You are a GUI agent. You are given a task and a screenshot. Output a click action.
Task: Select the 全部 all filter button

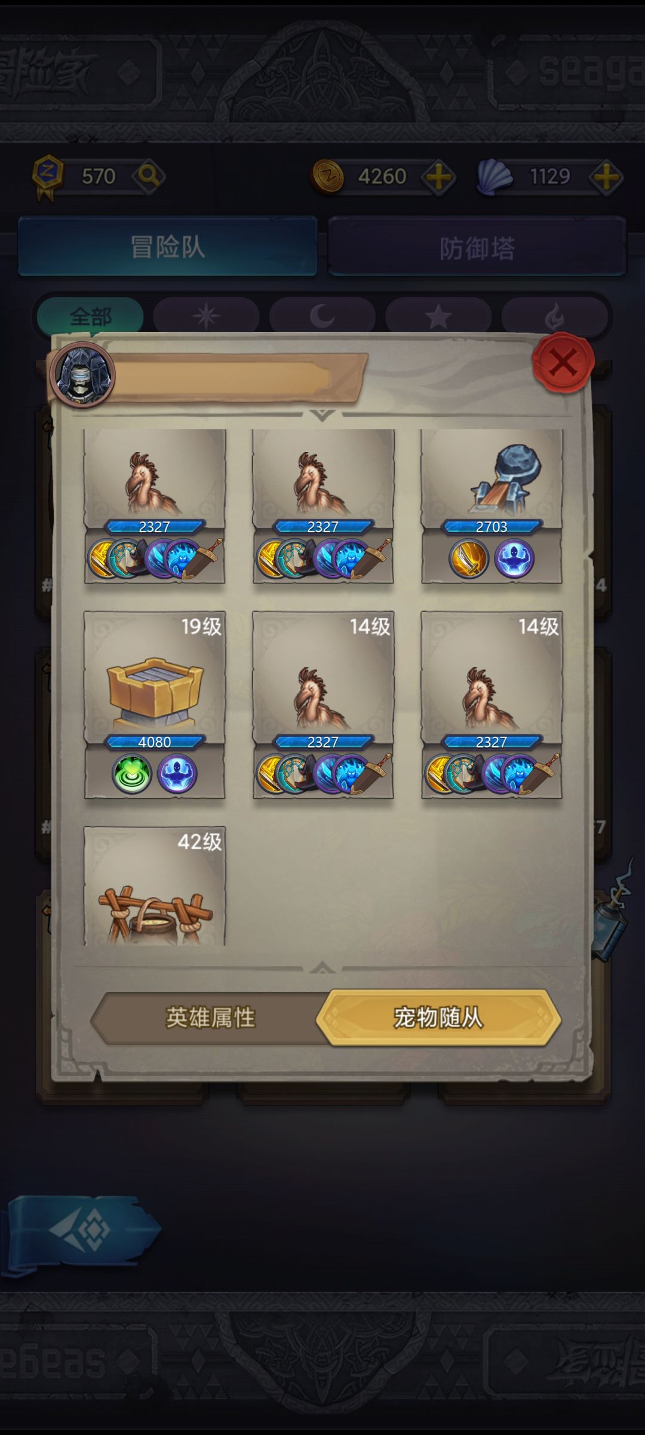tap(90, 316)
